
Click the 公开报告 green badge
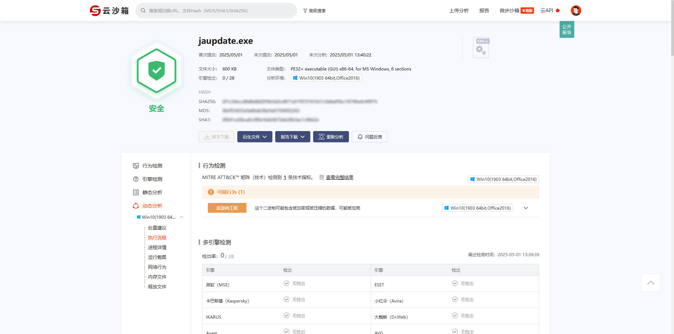pyautogui.click(x=567, y=29)
